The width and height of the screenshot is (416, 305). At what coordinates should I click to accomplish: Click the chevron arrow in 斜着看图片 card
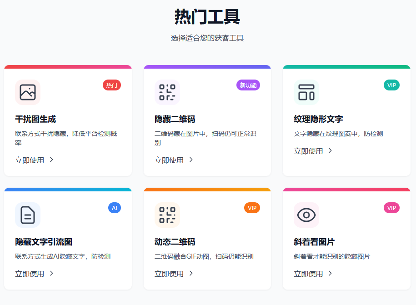[330, 274]
